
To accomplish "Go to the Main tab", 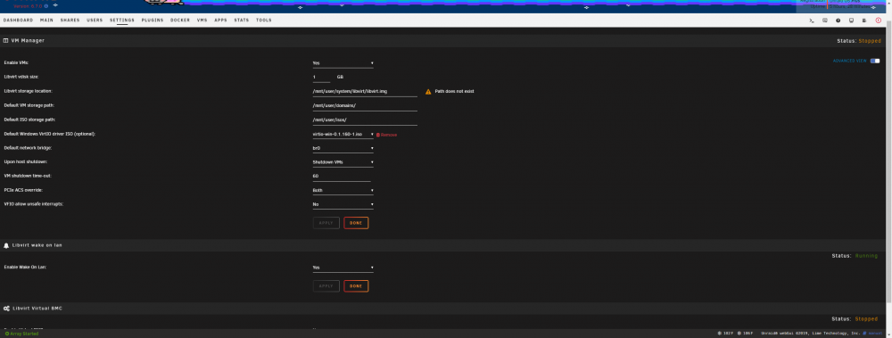I will tap(46, 20).
